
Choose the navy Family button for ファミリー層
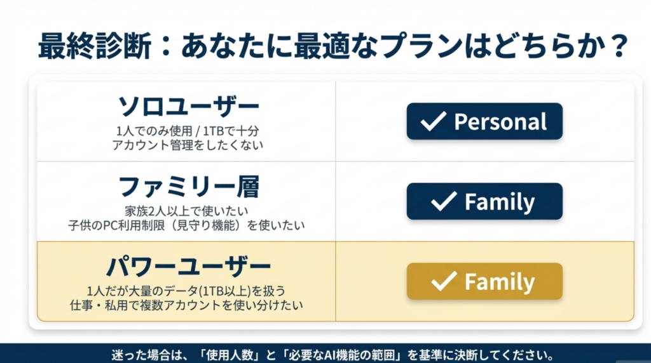(x=484, y=201)
